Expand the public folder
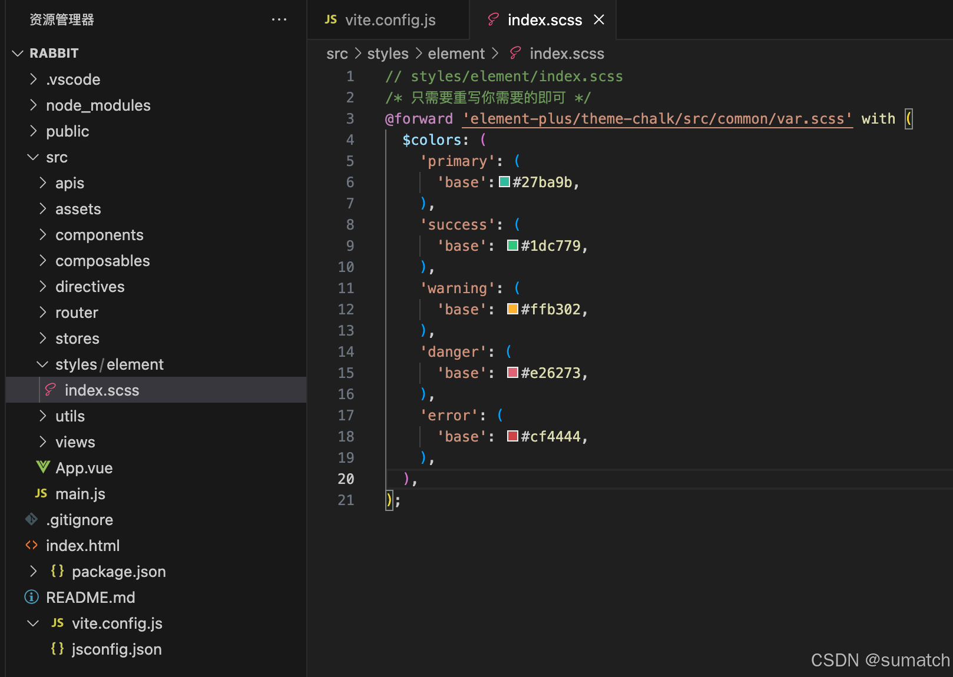 34,131
